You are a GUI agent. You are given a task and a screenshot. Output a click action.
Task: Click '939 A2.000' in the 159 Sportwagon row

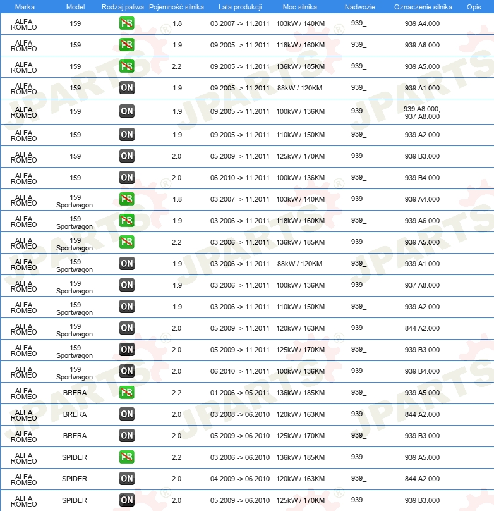coord(422,307)
